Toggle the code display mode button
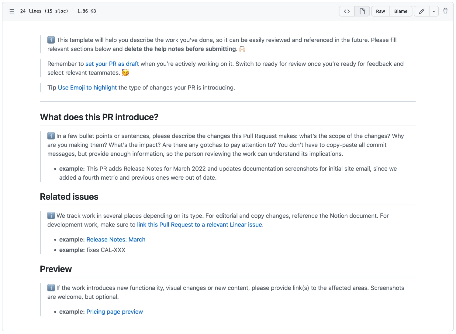The image size is (456, 334). pyautogui.click(x=346, y=11)
